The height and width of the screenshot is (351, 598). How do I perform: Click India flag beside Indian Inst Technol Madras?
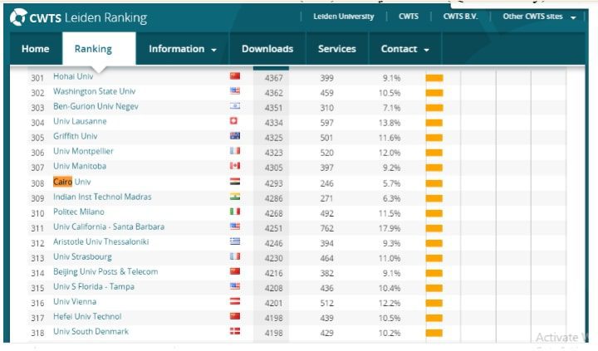pos(235,197)
